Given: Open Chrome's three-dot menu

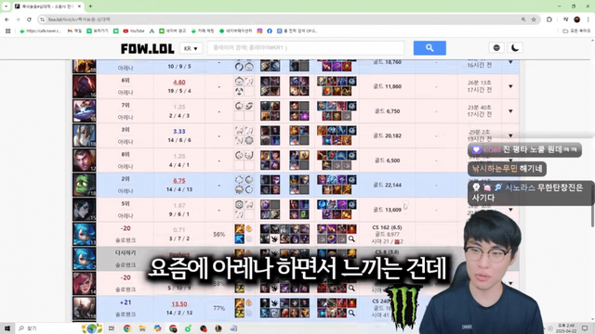Looking at the screenshot, I should [588, 19].
